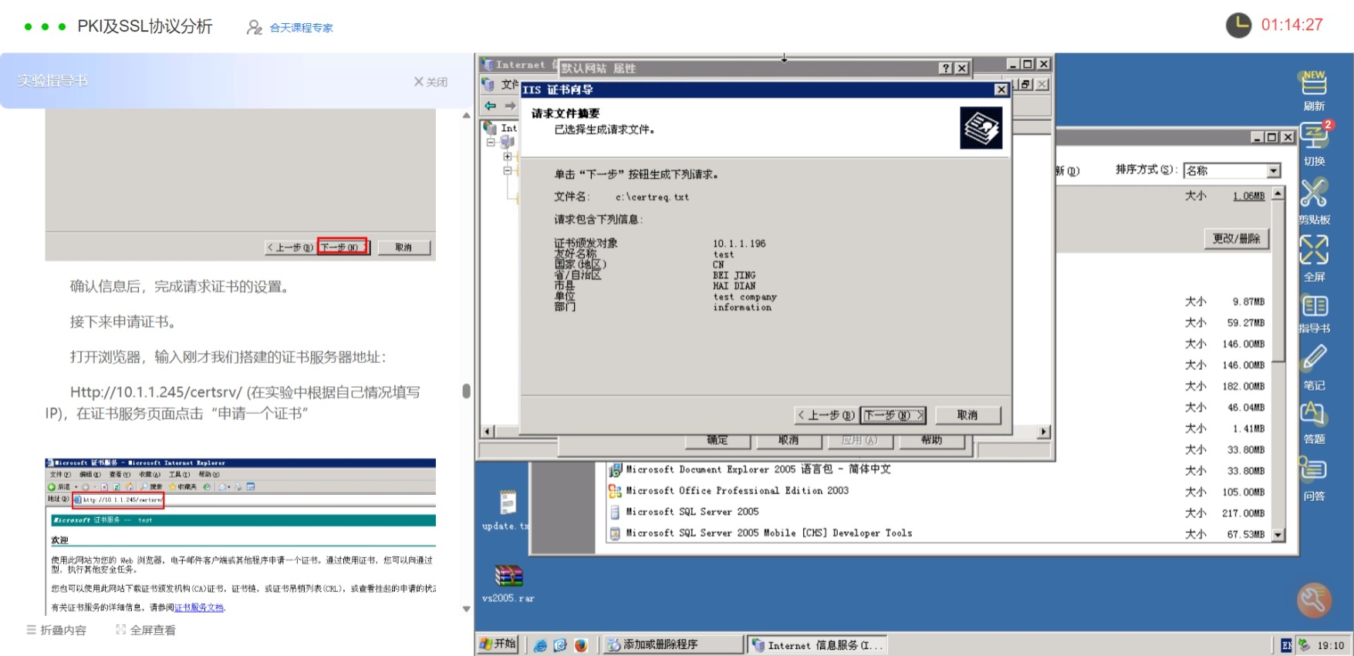Screen dimensions: 1354x656
Task: Enter 全屏 fullscreen mode
Action: tap(1314, 250)
